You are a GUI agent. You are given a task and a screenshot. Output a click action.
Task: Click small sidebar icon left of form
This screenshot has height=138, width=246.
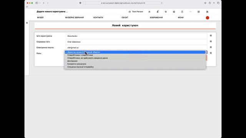click(x=27, y=23)
